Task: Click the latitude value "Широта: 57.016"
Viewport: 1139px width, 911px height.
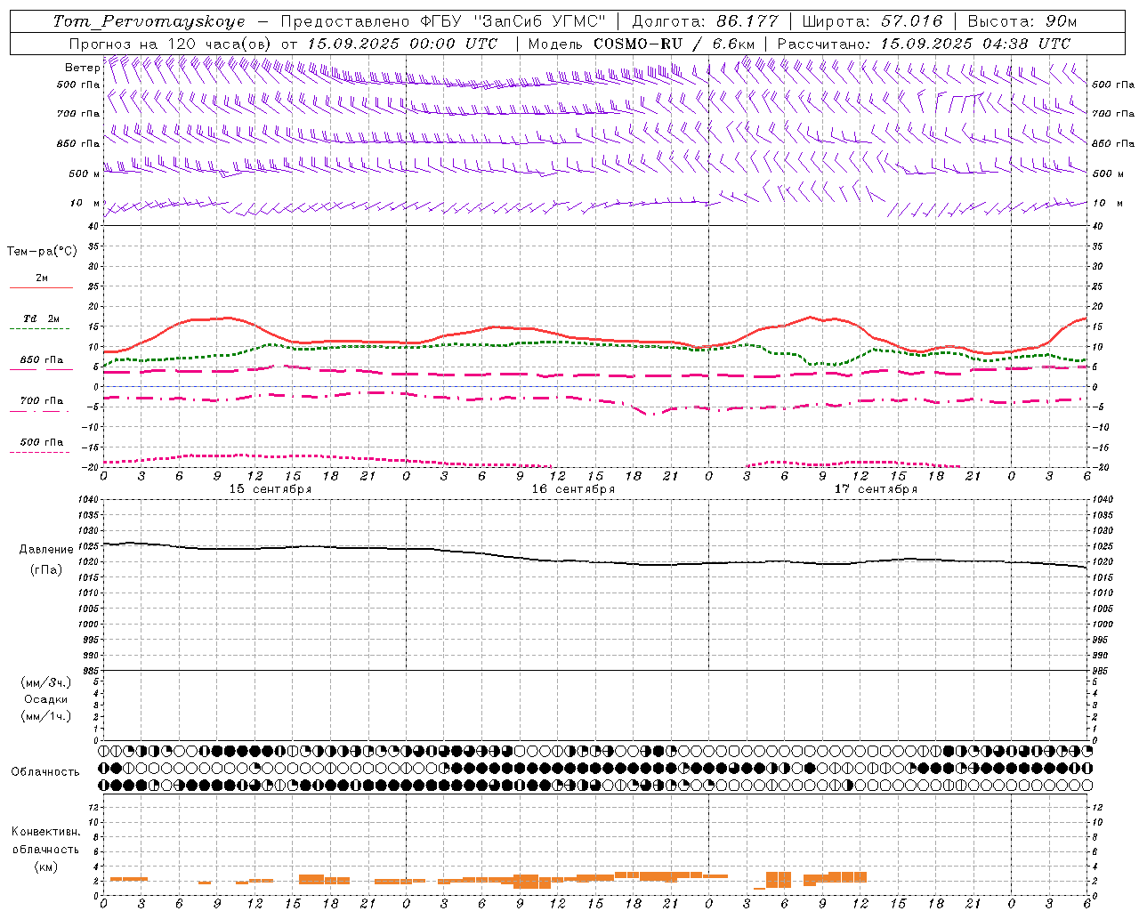Action: tap(873, 21)
